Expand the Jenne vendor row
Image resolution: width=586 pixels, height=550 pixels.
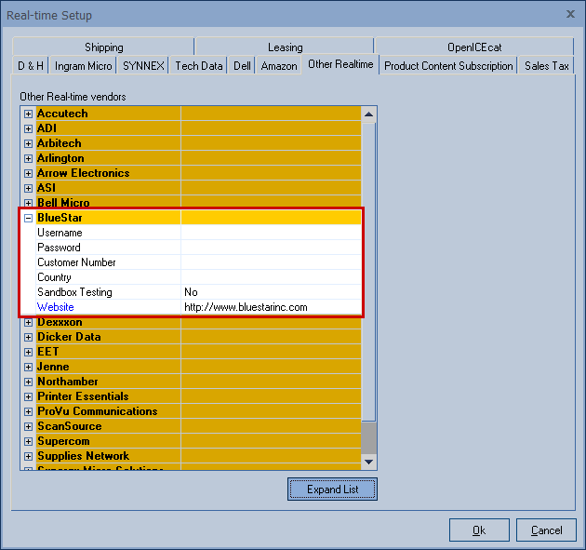coord(29,368)
